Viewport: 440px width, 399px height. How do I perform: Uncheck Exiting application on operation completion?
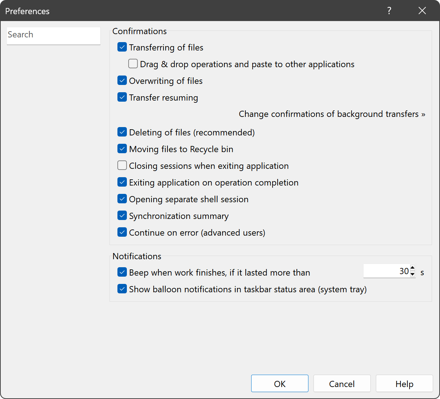(123, 182)
